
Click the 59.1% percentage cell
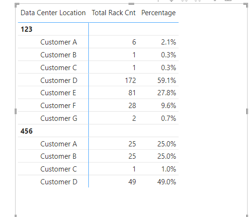click(167, 81)
